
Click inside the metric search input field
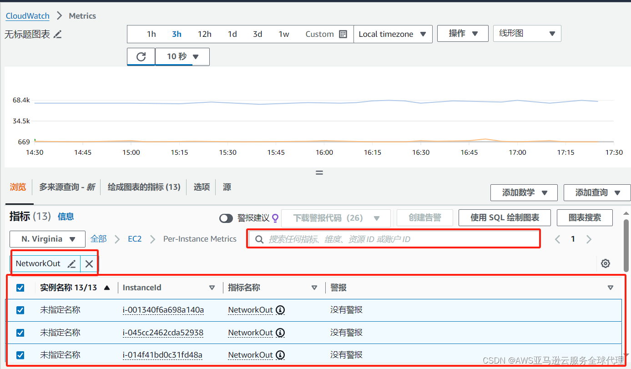[x=364, y=238]
